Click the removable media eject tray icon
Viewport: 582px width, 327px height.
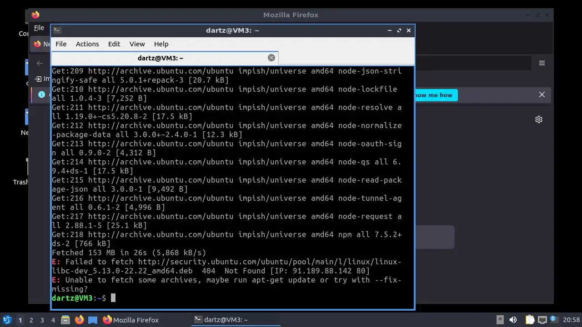point(500,320)
